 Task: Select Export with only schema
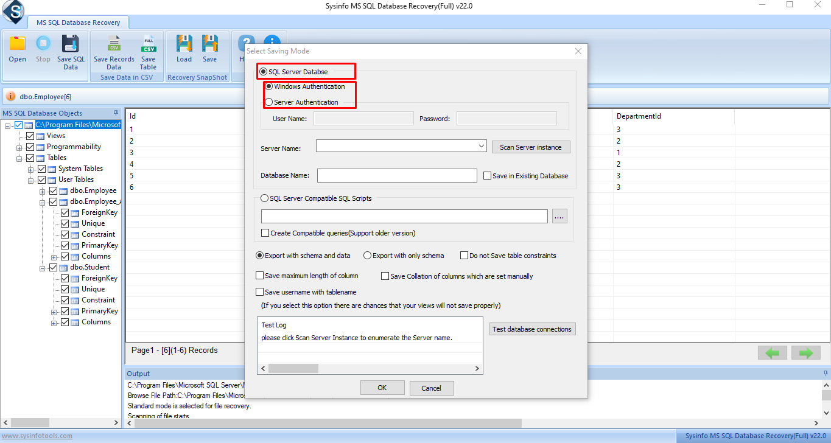pyautogui.click(x=367, y=256)
